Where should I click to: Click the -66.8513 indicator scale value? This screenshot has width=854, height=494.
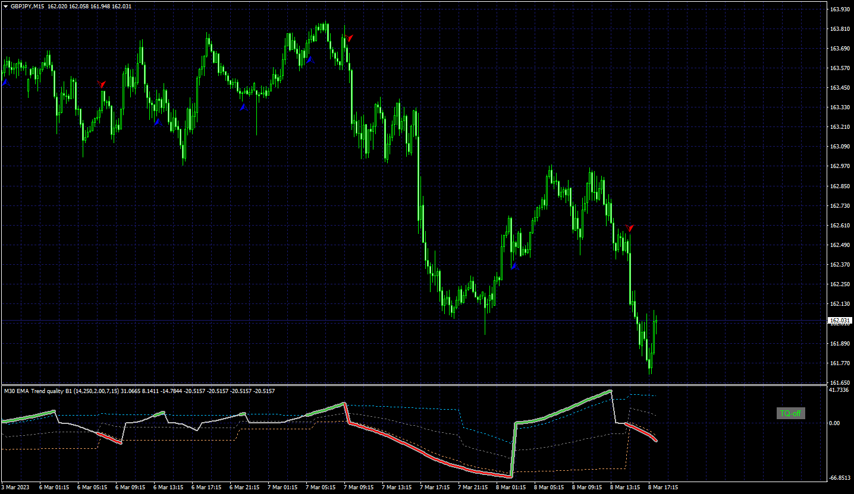(x=840, y=477)
